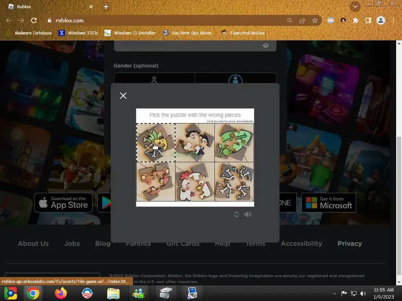
Task: Open Espectral McGee bookmark
Action: (243, 33)
